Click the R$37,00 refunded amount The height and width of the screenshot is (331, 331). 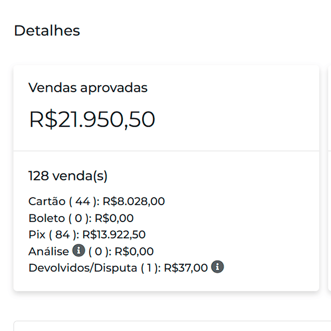186,268
